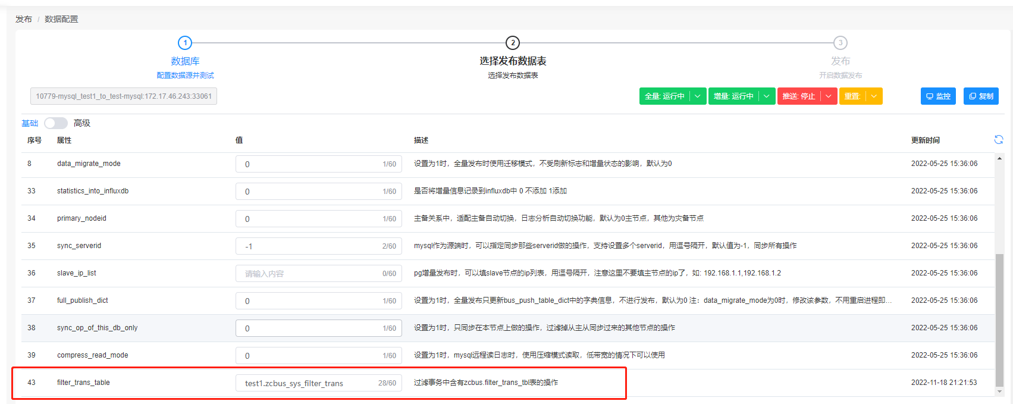Viewport: 1013px width, 404px height.
Task: Open the 增量 运行中 dropdown arrow
Action: [767, 96]
